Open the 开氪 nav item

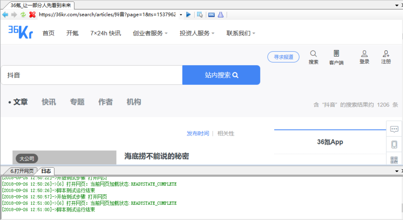(72, 33)
